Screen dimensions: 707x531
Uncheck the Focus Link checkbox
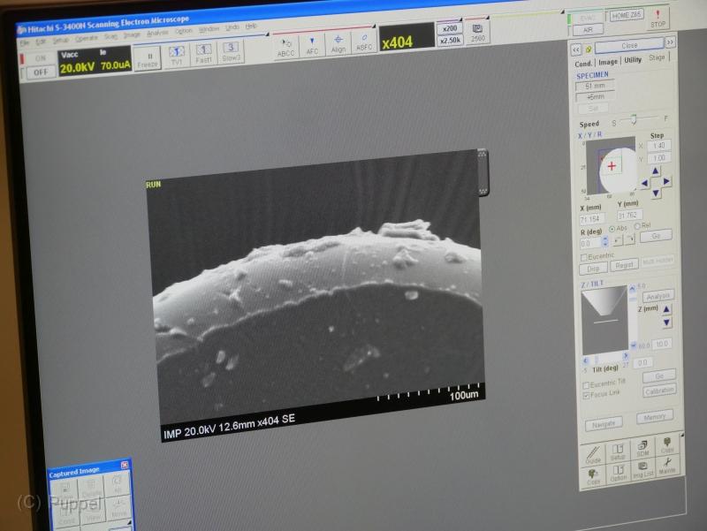click(586, 395)
